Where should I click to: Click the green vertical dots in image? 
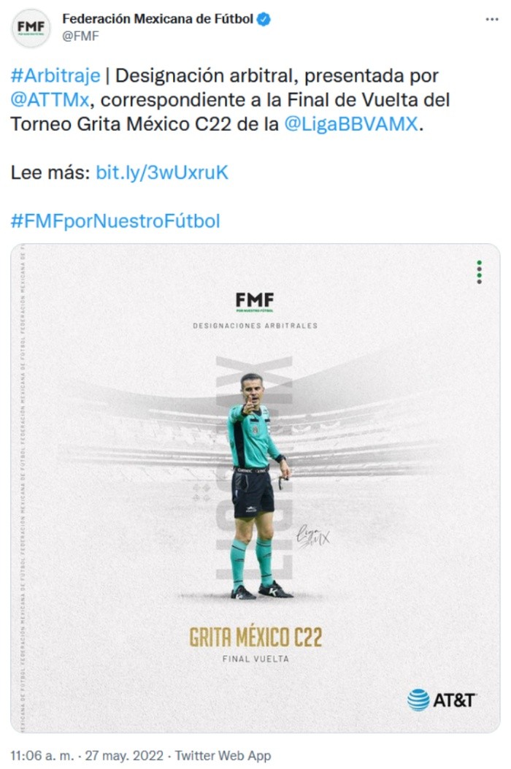point(479,272)
